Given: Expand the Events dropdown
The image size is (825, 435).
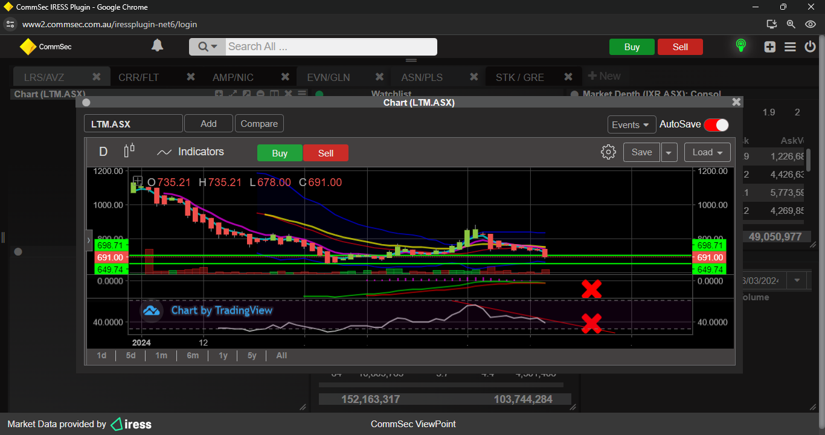Looking at the screenshot, I should click(x=631, y=124).
